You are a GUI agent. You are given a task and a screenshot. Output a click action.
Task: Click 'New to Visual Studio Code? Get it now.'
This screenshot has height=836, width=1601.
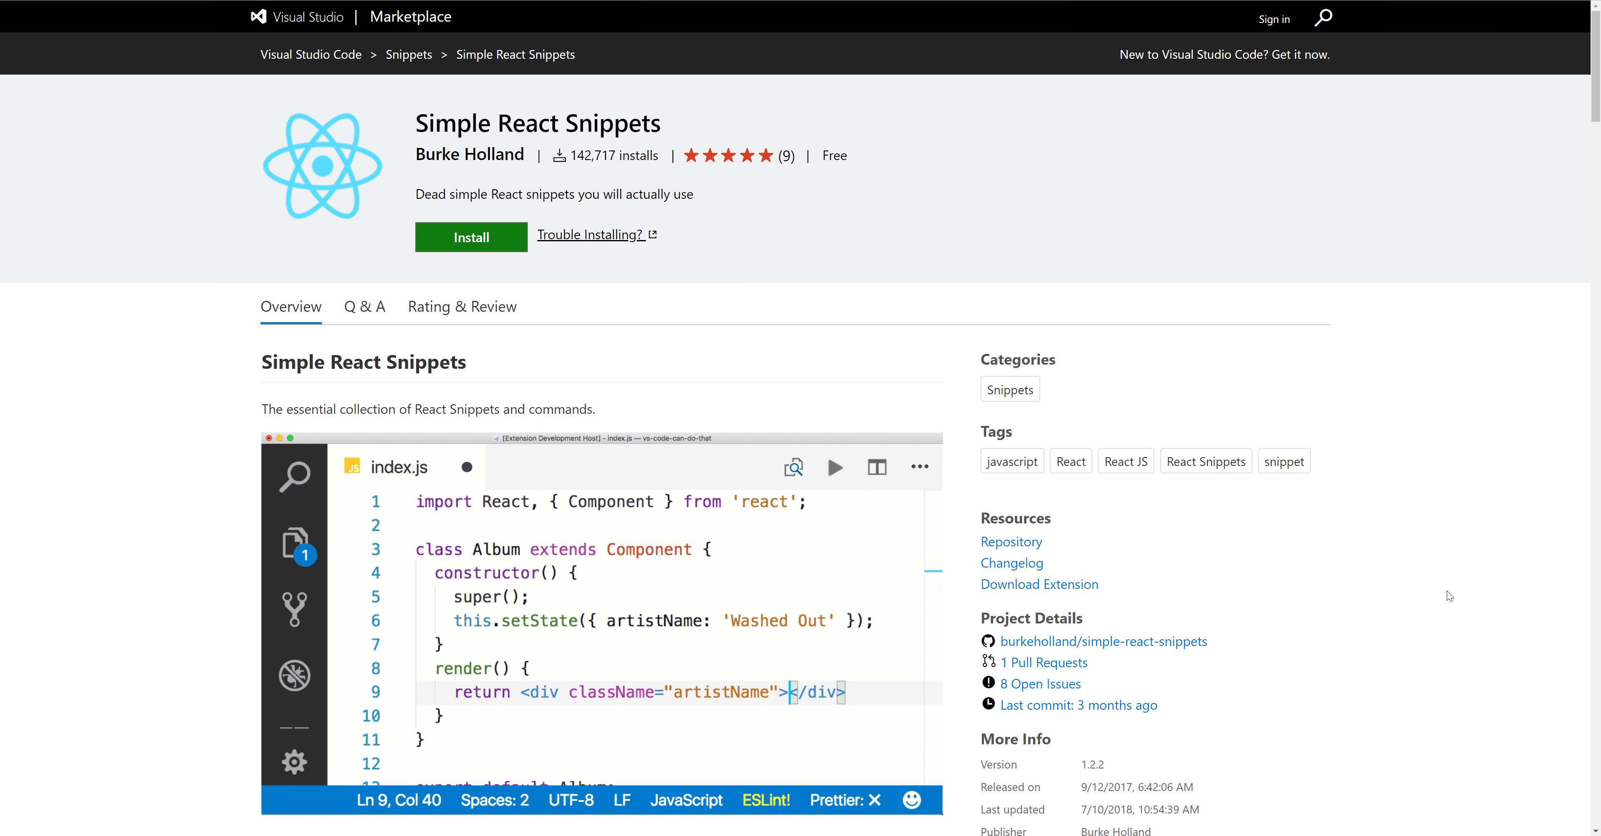(1225, 55)
